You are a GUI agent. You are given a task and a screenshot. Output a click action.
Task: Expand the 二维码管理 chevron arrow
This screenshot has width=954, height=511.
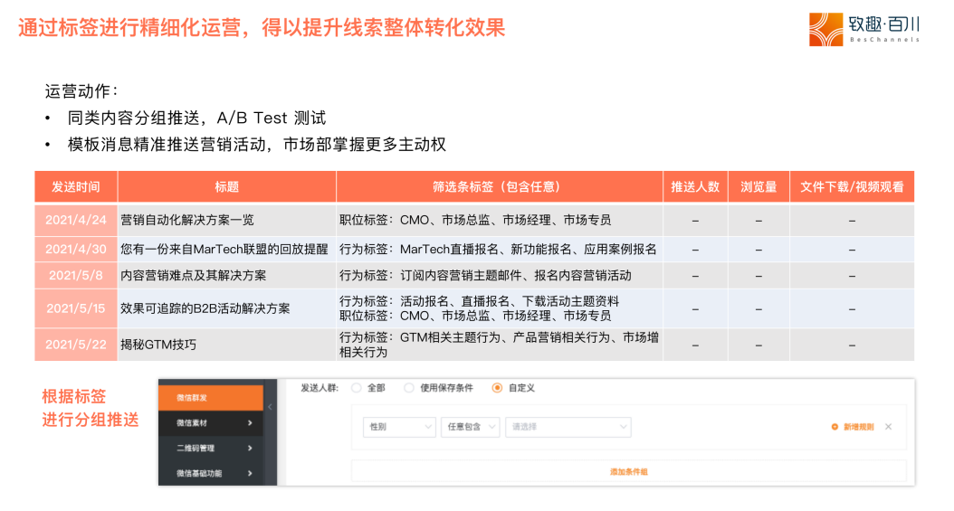click(x=250, y=448)
